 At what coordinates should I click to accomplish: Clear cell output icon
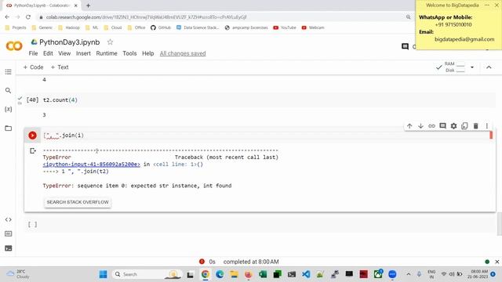(33, 150)
